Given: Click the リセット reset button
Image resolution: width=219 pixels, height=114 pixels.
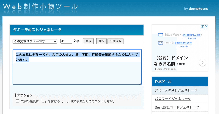Looking at the screenshot, I should tap(115, 41).
